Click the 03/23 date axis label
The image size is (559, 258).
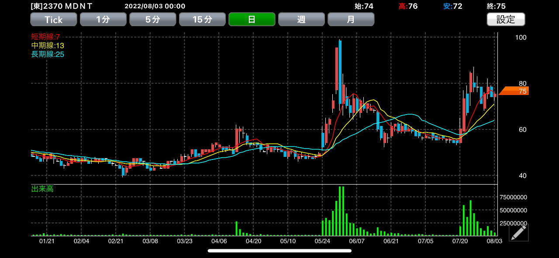tap(185, 241)
